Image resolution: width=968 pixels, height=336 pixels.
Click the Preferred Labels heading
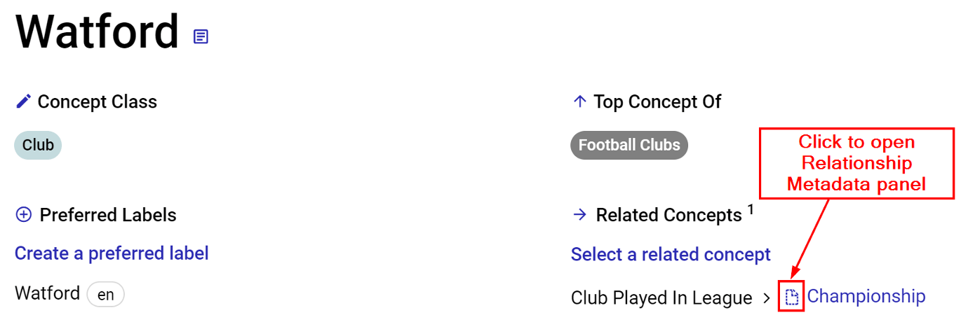tap(108, 215)
